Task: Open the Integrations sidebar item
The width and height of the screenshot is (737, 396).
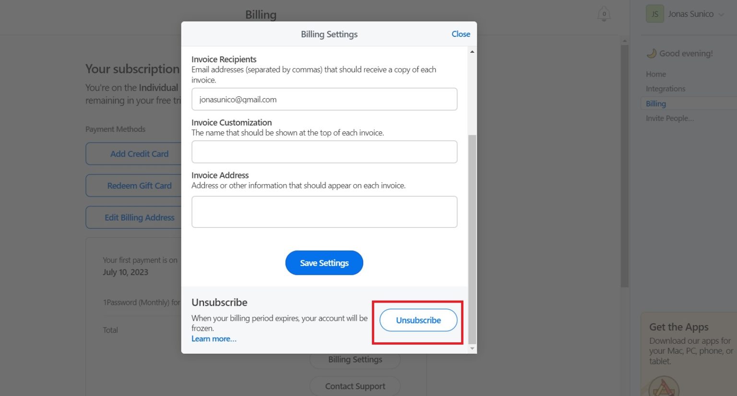Action: [666, 88]
